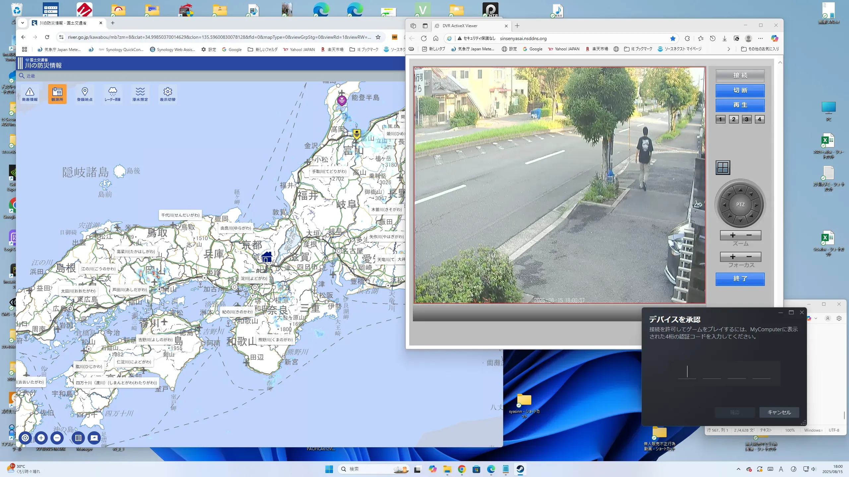Open the 浸水想定 flood estimate icon
This screenshot has width=849, height=477.
(140, 94)
